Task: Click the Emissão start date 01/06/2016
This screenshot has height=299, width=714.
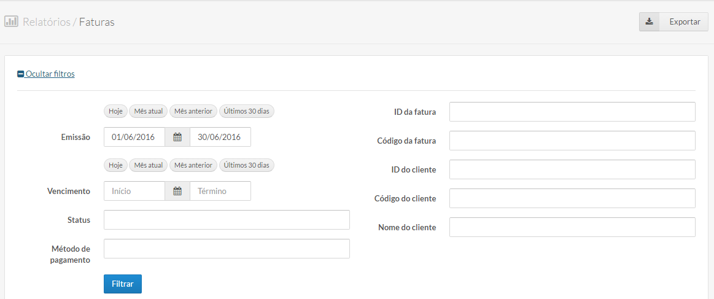Action: [x=134, y=138]
